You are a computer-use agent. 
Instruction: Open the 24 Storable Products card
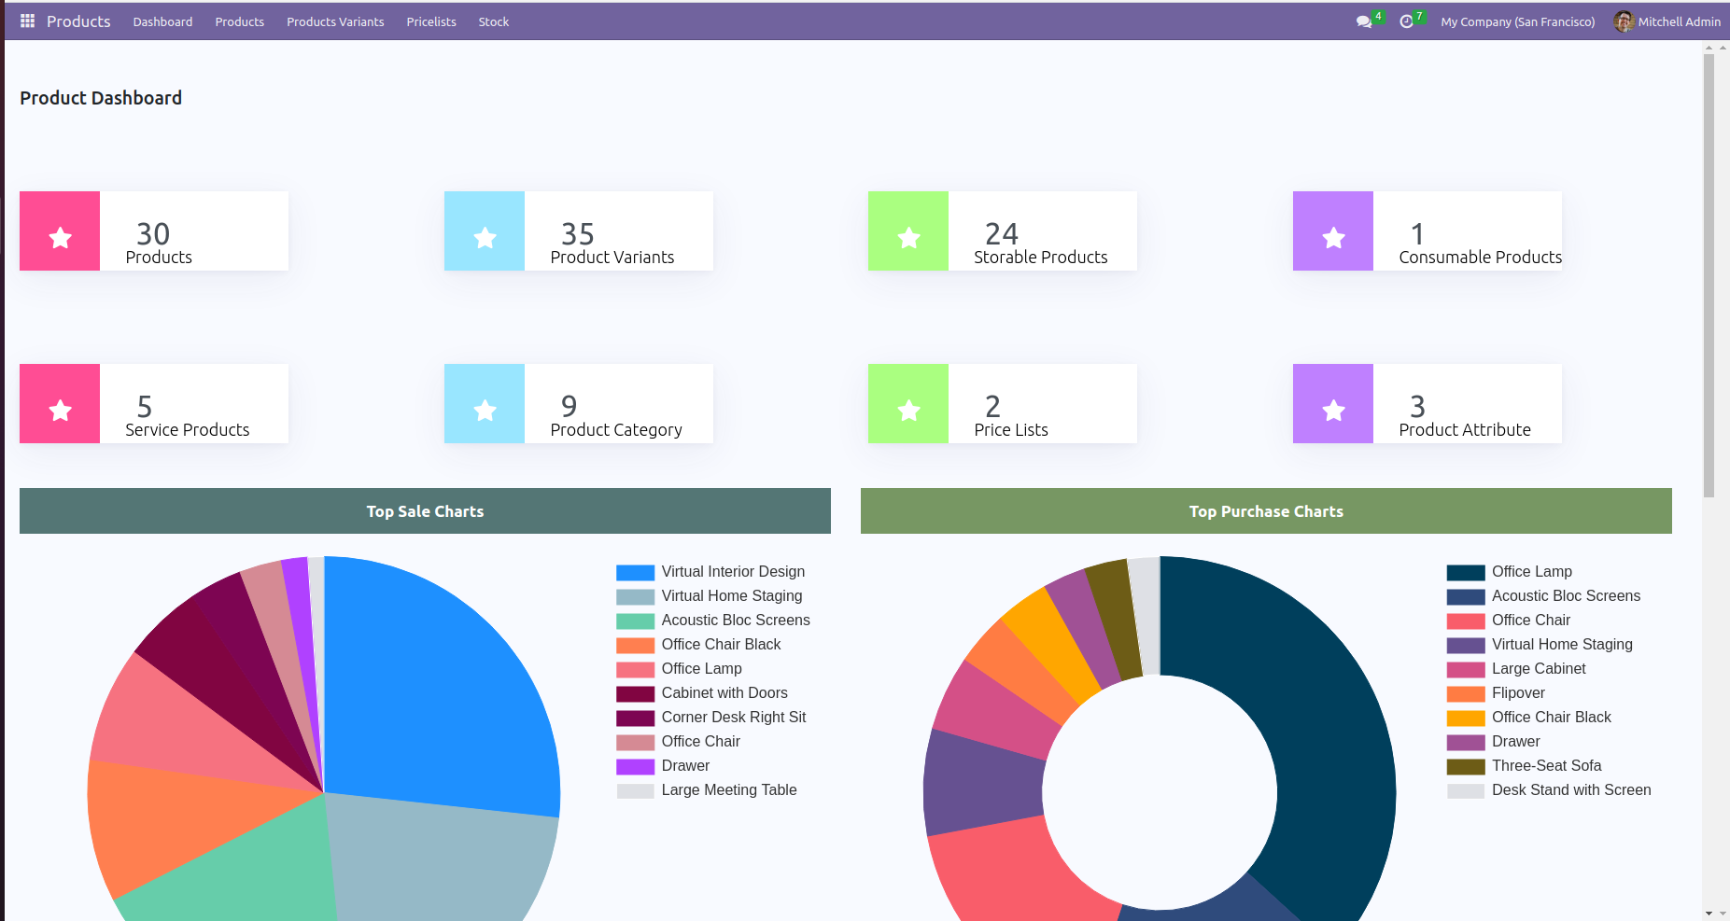click(x=1003, y=231)
